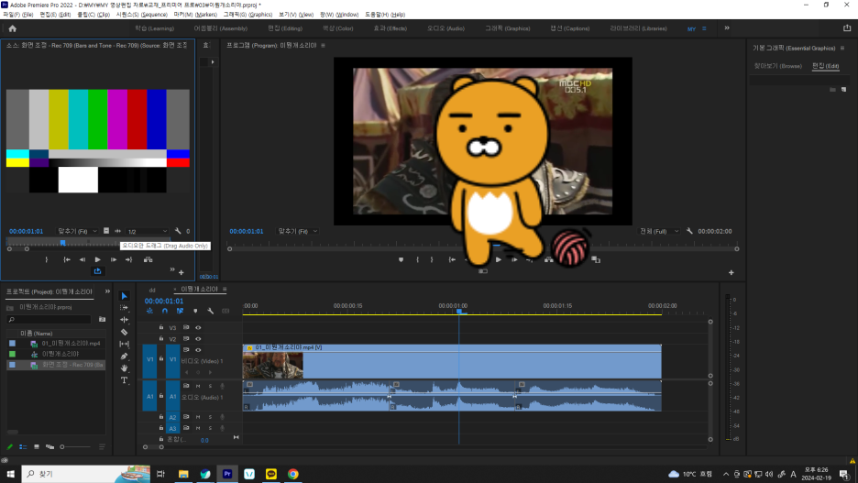
Task: Click Insert button in Source monitor
Action: tap(148, 259)
